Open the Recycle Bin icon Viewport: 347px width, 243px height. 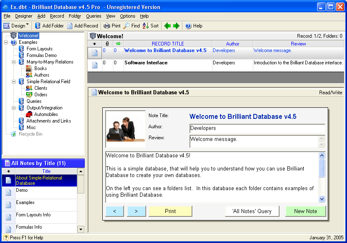pos(14,134)
